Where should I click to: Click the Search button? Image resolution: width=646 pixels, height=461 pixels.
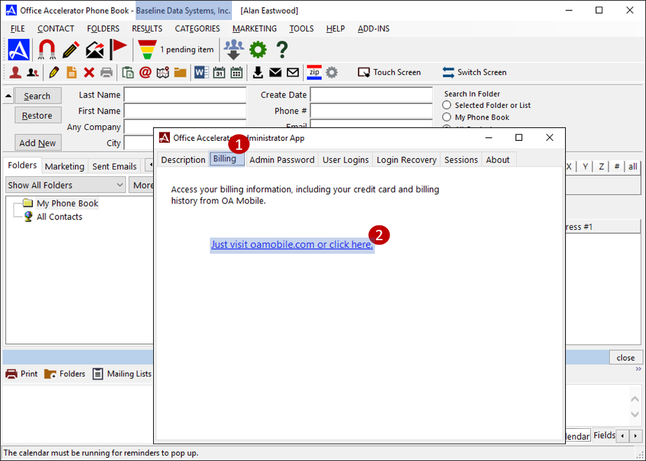coord(37,96)
